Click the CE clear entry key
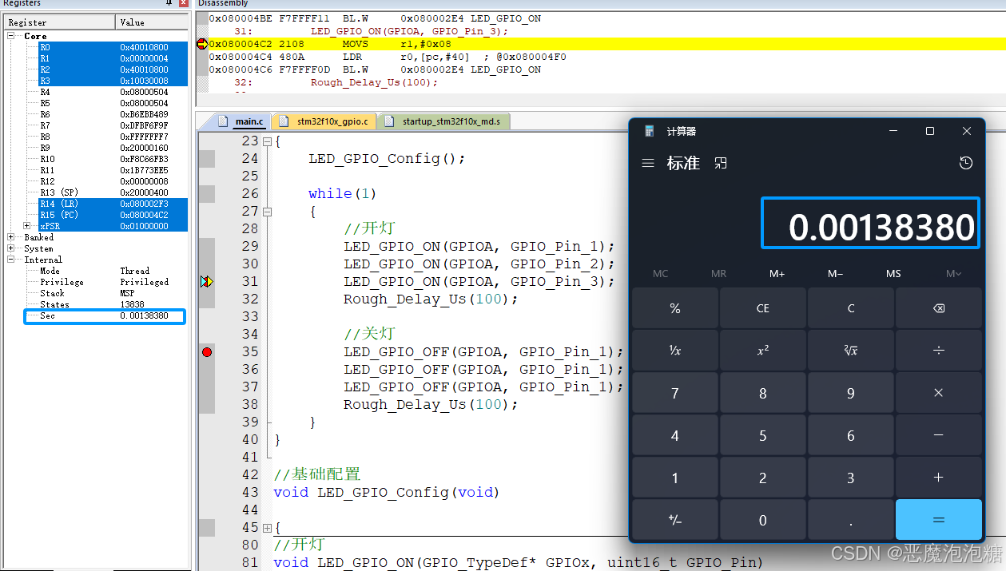This screenshot has height=571, width=1006. (x=763, y=308)
